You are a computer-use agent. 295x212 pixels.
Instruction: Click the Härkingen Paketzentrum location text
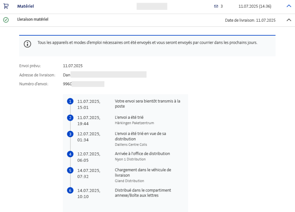[x=134, y=123]
